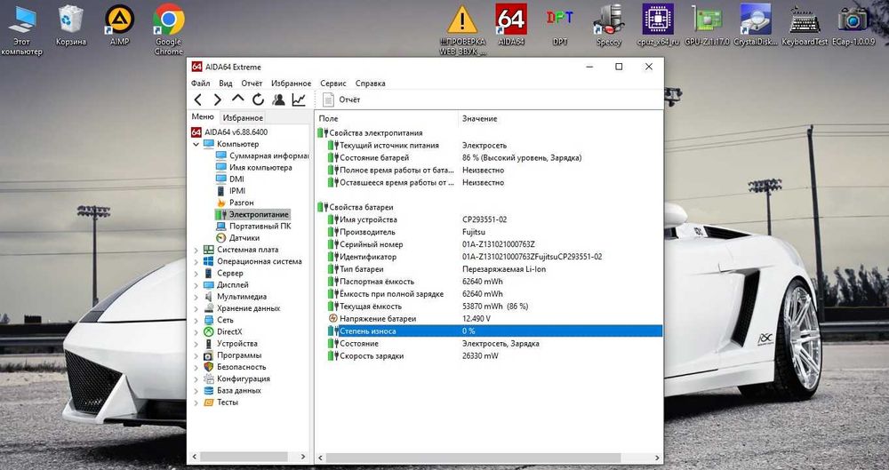Go up one level with the Up arrow
Image resolution: width=889 pixels, height=470 pixels.
coord(237,100)
